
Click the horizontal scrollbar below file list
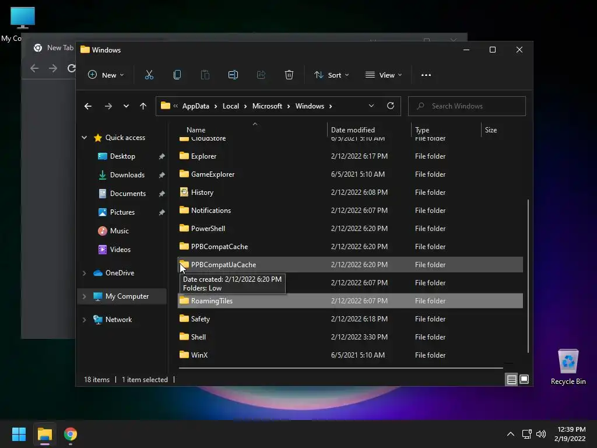click(340, 368)
